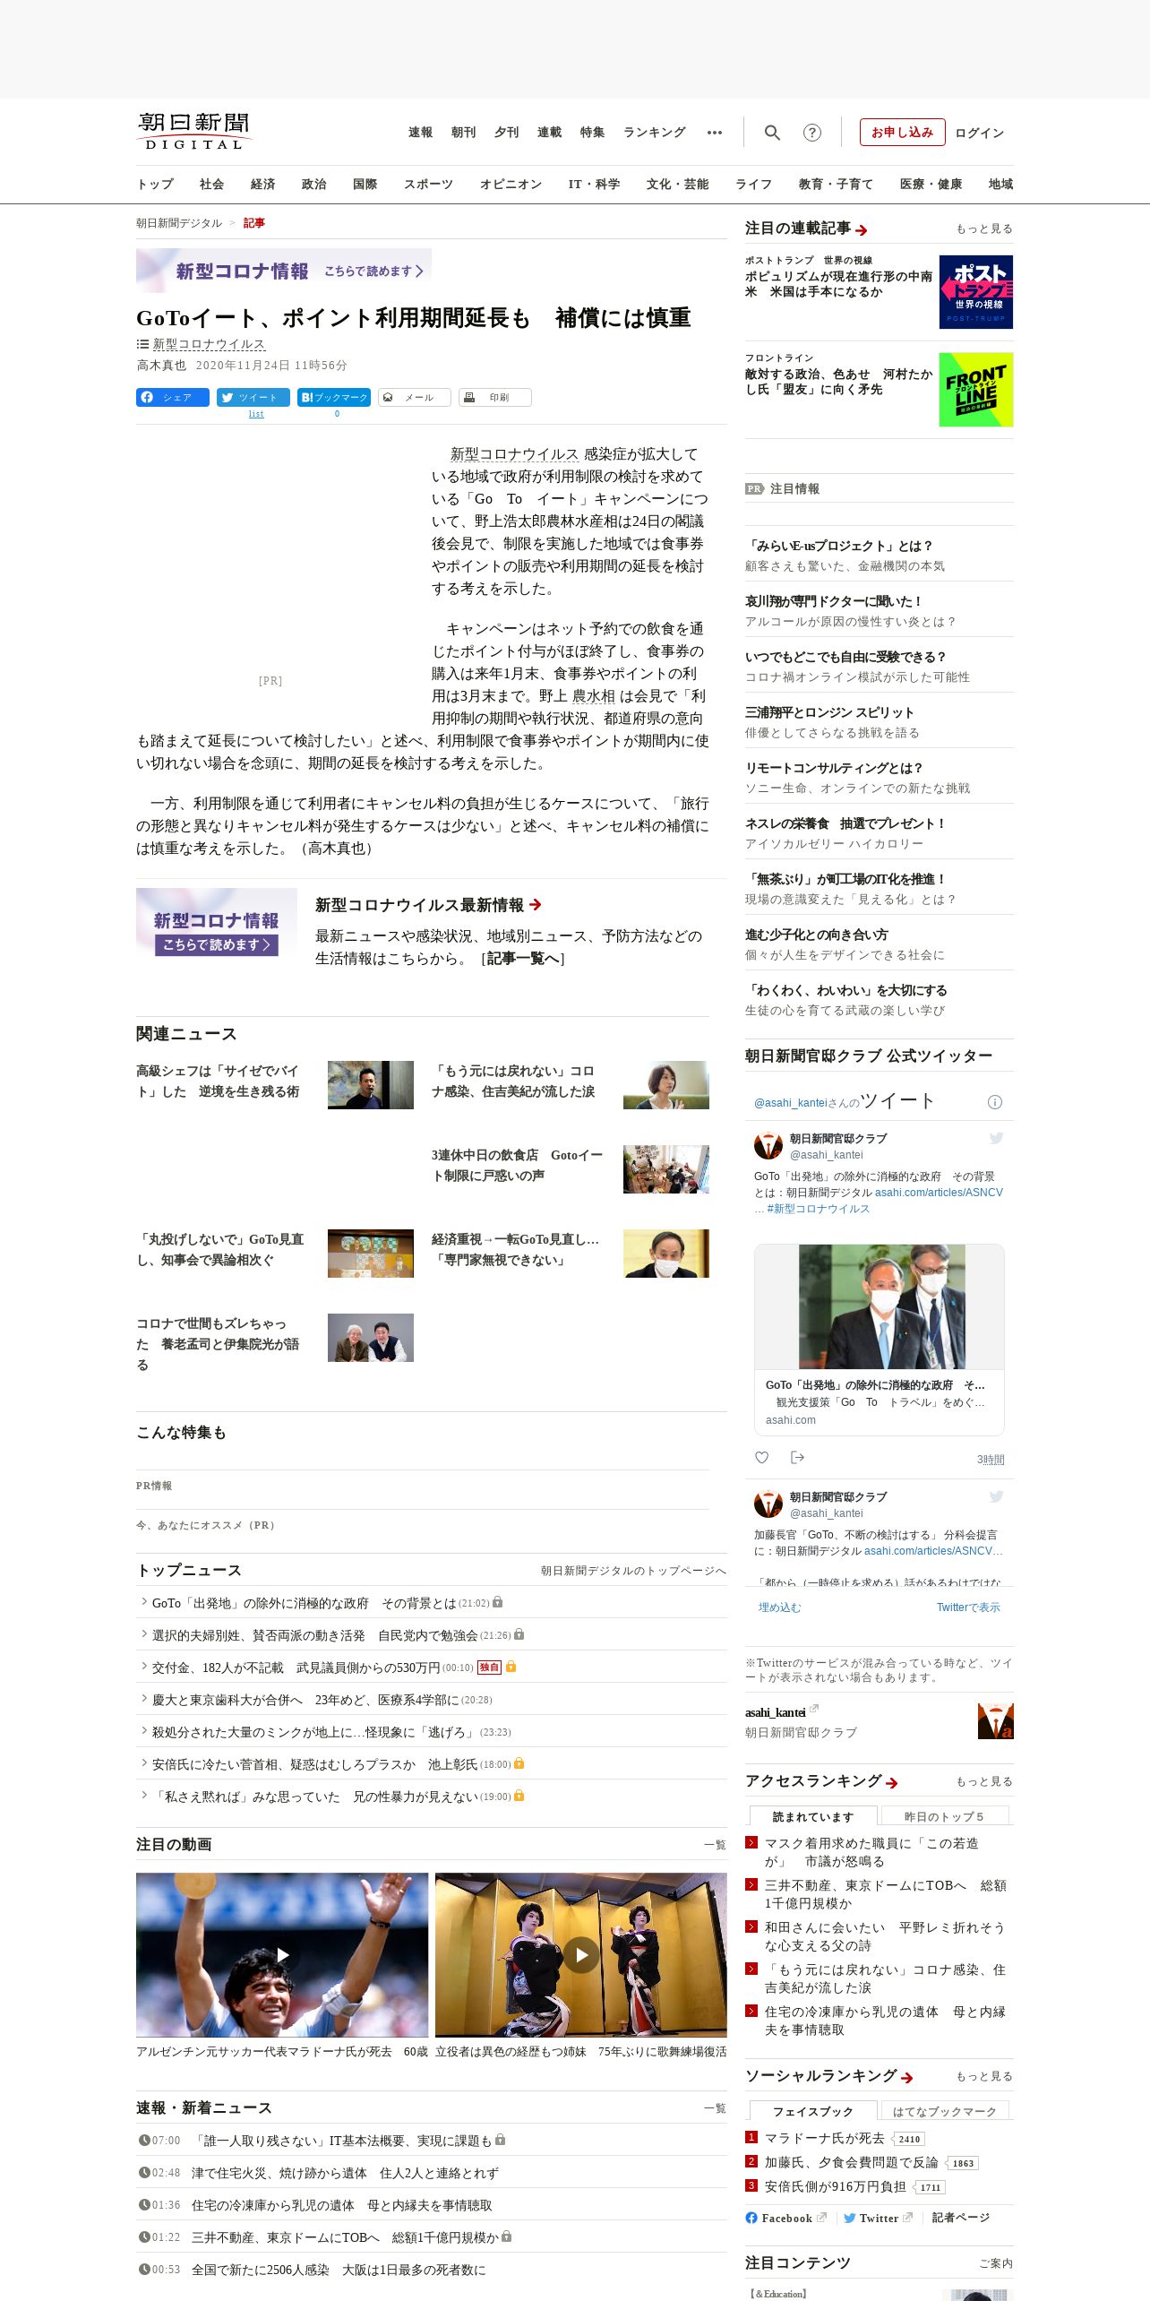Image resolution: width=1150 pixels, height=2301 pixels.
Task: Open ranking item マスク着用求めた職員に
Action: click(x=871, y=1852)
